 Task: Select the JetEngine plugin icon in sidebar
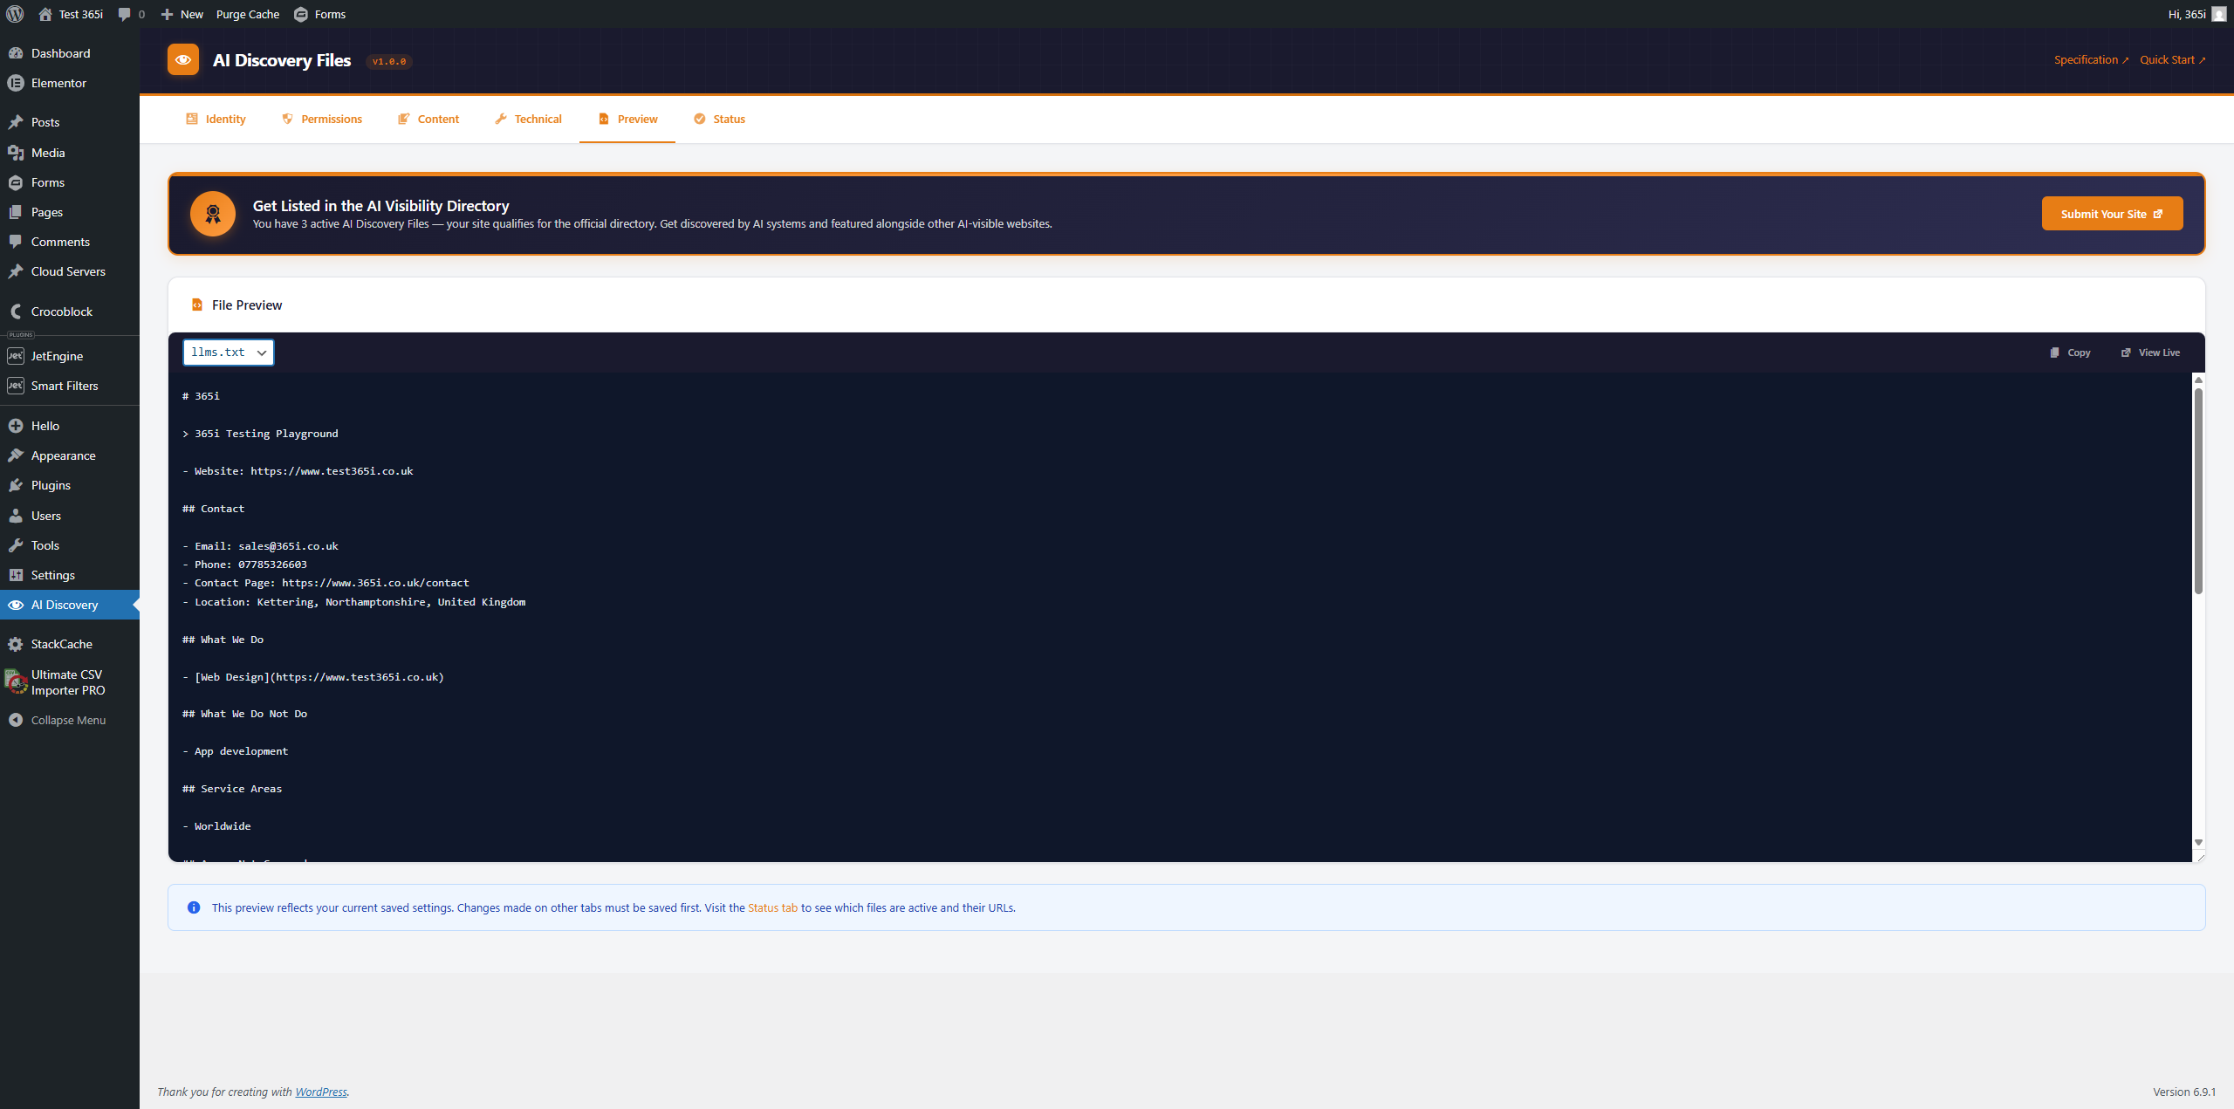point(16,355)
